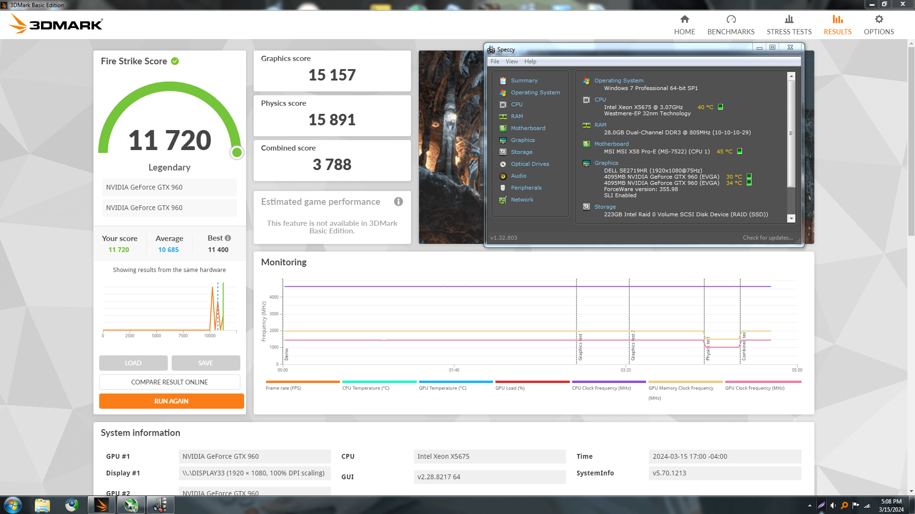Open the Storage heading link in Speccy summary
The image size is (915, 514).
[x=605, y=207]
